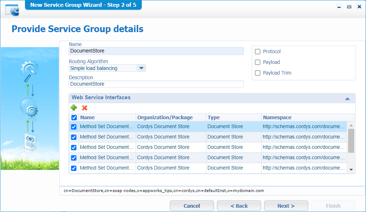Click the Next button
Image resolution: width=366 pixels, height=212 pixels.
click(286, 206)
